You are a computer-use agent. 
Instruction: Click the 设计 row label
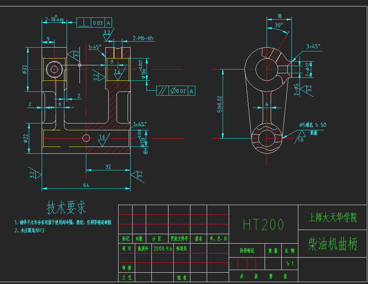point(127,248)
